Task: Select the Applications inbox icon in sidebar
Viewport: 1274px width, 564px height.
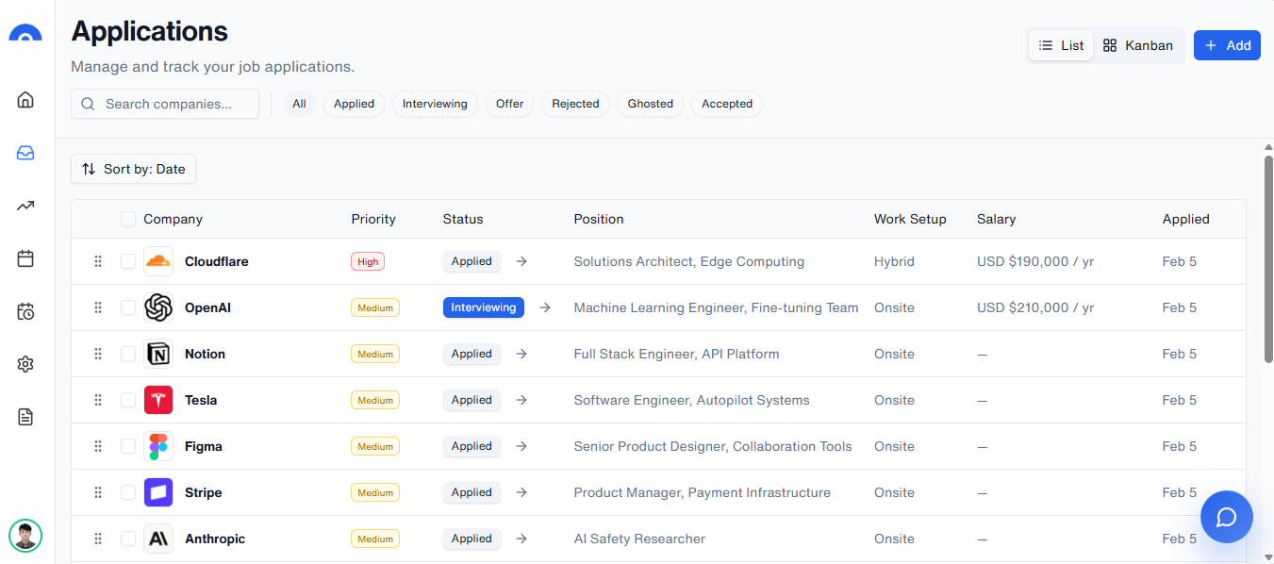Action: 25,152
